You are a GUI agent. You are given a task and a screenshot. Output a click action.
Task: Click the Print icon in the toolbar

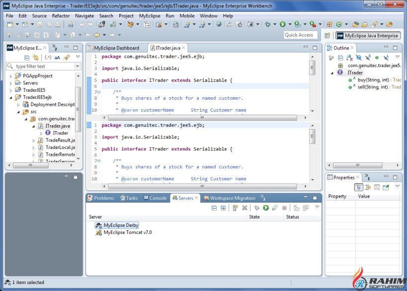coord(57,23)
